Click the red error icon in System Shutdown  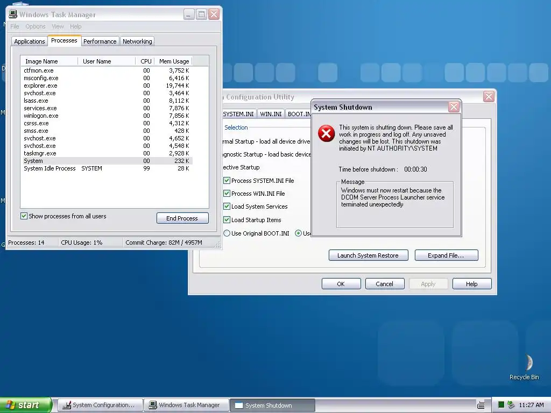pos(326,133)
